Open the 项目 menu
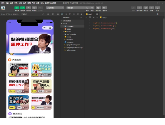This screenshot has width=165, height=125. (x=3, y=3)
